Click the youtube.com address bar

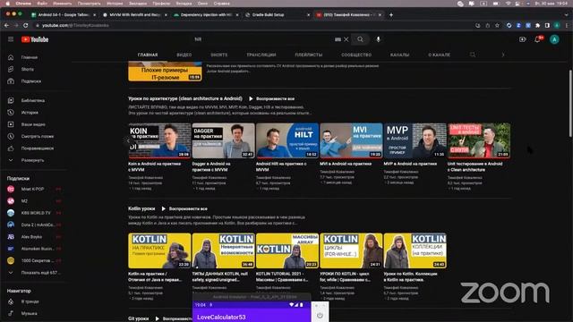pos(252,25)
